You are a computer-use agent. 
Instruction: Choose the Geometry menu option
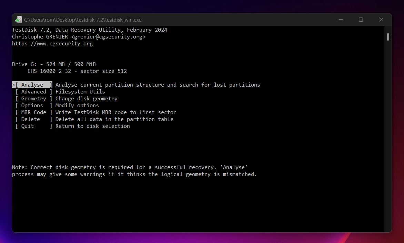click(34, 99)
